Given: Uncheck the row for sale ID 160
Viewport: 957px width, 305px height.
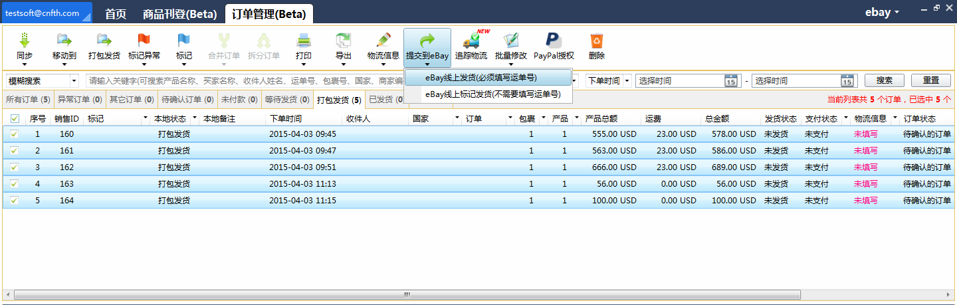Looking at the screenshot, I should (15, 134).
